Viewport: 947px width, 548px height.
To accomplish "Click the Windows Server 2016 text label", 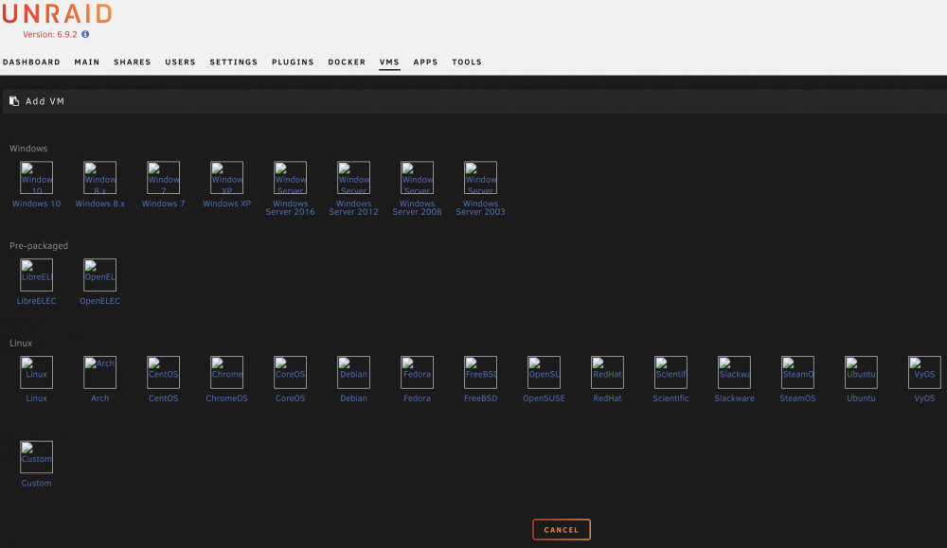I will pos(290,207).
